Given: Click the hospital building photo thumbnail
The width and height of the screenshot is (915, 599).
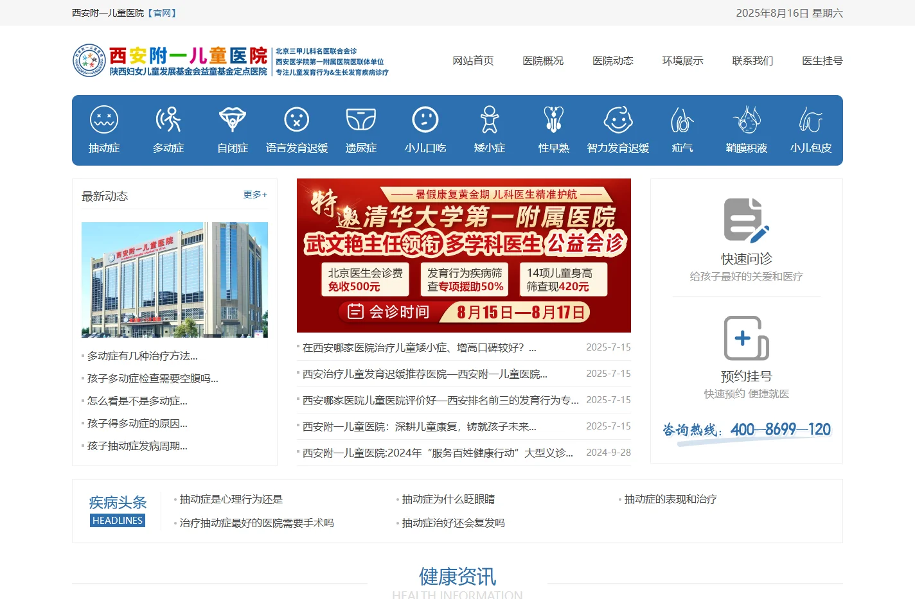Looking at the screenshot, I should click(x=175, y=280).
